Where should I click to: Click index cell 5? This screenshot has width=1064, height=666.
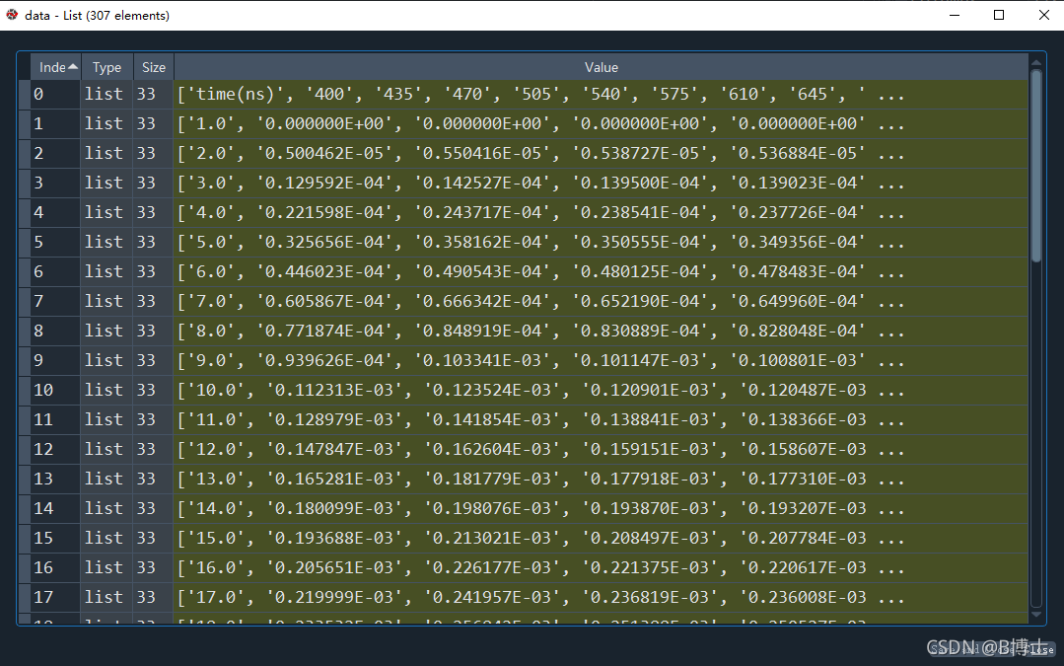tap(55, 243)
